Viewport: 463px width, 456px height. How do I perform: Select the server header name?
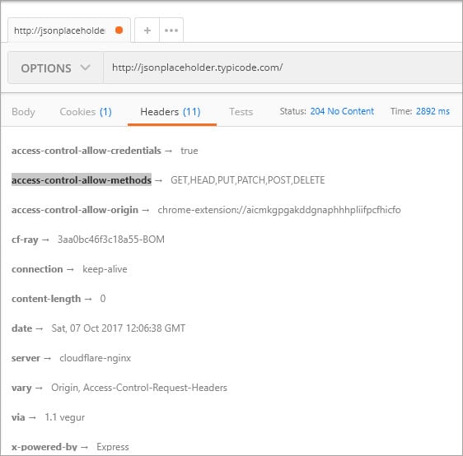[26, 358]
